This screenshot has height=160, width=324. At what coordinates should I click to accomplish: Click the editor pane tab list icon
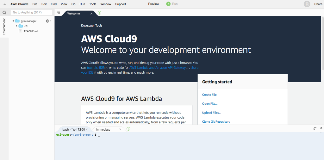(59, 13)
